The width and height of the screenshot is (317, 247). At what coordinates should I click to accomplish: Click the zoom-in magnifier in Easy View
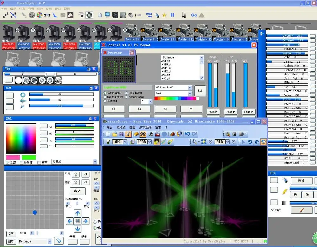point(194,142)
